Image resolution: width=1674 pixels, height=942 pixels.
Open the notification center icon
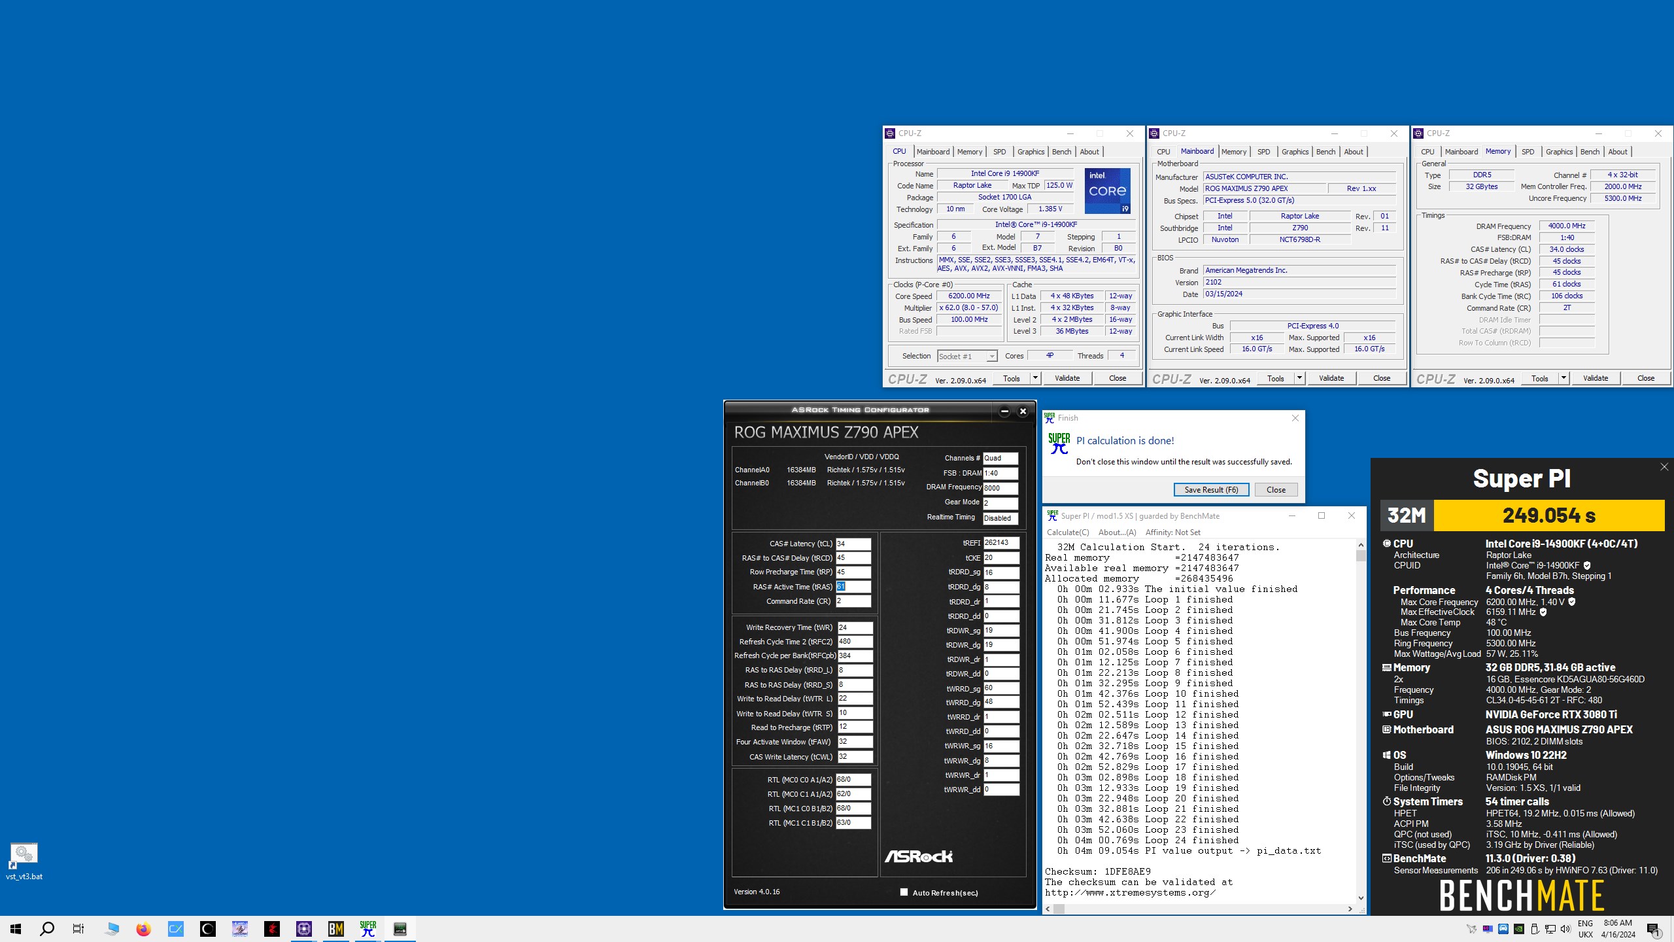pyautogui.click(x=1654, y=930)
